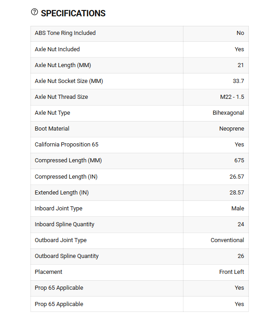Click the SPECIFICATIONS heading
The width and height of the screenshot is (277, 321).
tap(73, 13)
